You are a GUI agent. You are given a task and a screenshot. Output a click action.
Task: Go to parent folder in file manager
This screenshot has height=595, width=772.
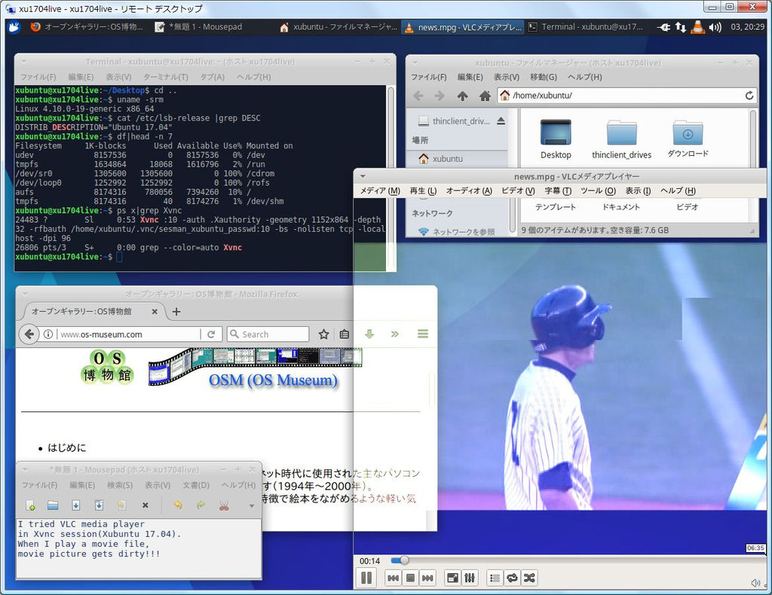pyautogui.click(x=462, y=96)
